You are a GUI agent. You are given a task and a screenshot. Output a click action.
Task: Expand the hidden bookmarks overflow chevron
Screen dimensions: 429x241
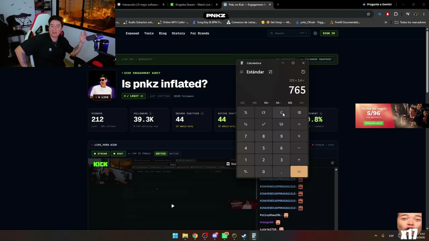coord(386,22)
